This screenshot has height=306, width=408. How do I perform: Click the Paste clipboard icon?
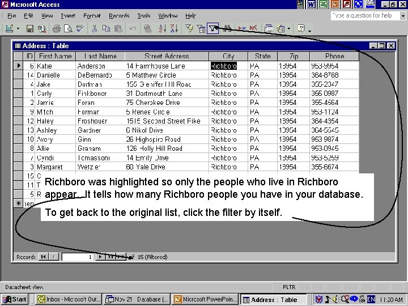click(118, 28)
